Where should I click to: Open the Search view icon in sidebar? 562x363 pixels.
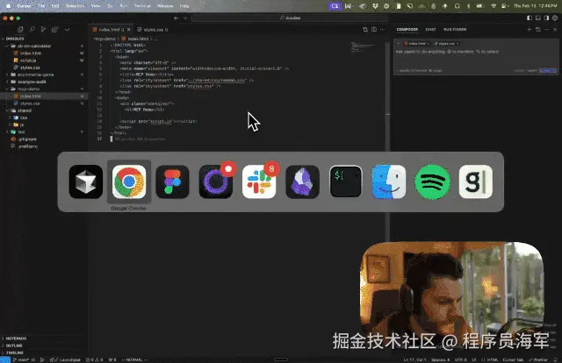[32, 29]
